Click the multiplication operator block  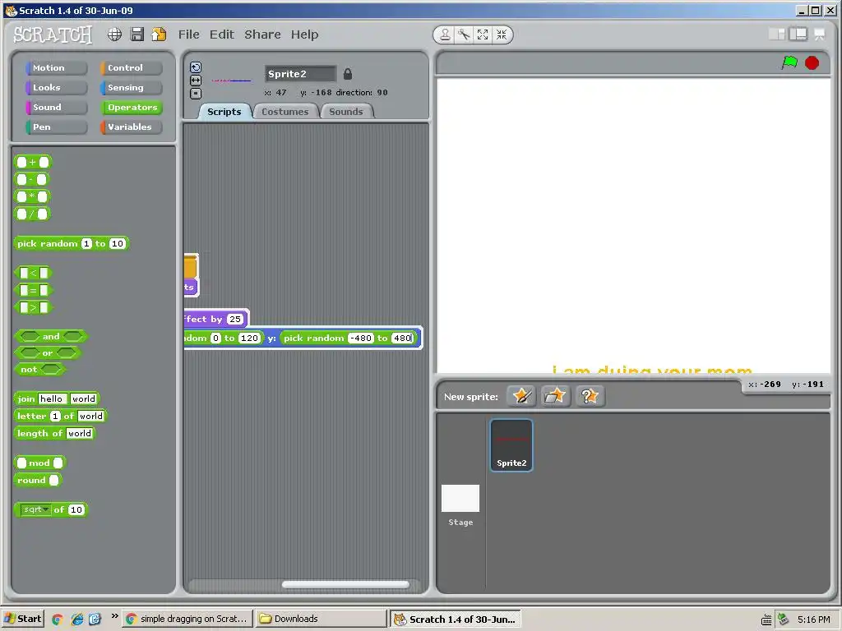(32, 197)
